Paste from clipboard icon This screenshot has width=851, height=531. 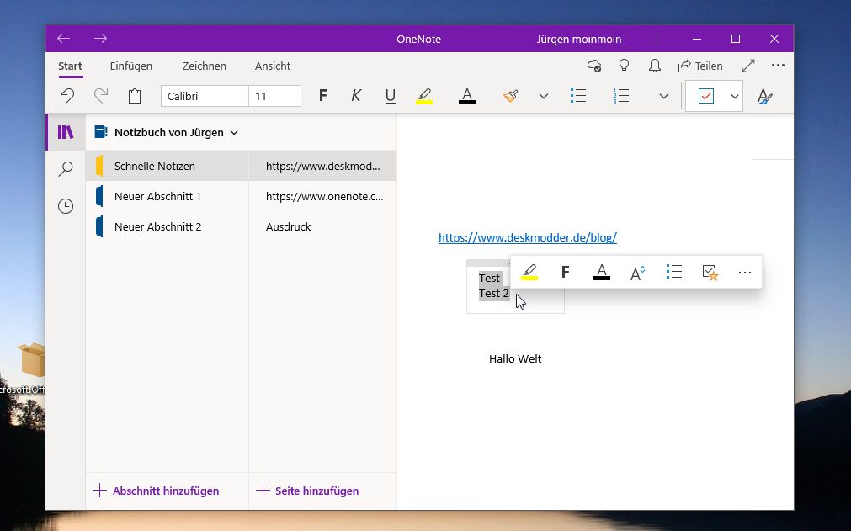pyautogui.click(x=135, y=96)
